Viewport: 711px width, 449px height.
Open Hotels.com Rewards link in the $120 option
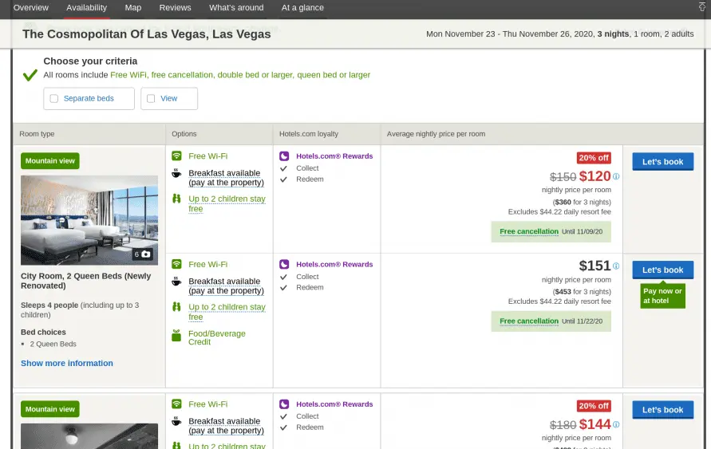click(x=334, y=156)
